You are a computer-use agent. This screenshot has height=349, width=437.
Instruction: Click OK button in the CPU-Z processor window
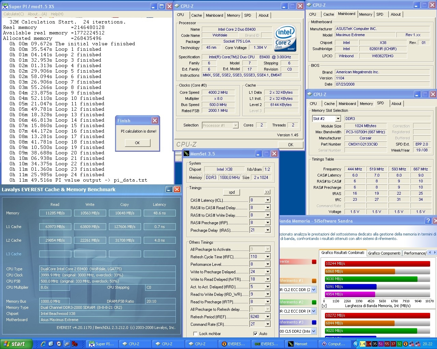click(291, 145)
